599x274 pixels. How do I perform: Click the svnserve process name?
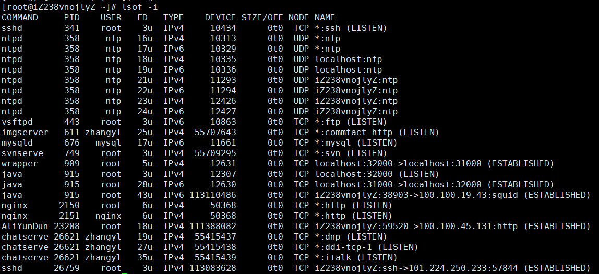point(22,153)
